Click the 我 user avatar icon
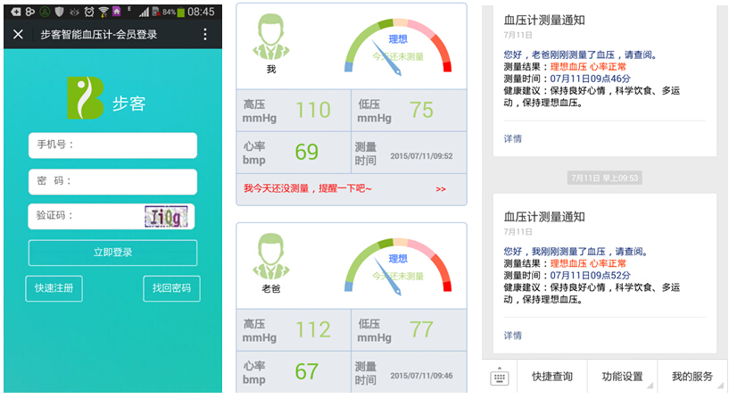 [x=271, y=42]
